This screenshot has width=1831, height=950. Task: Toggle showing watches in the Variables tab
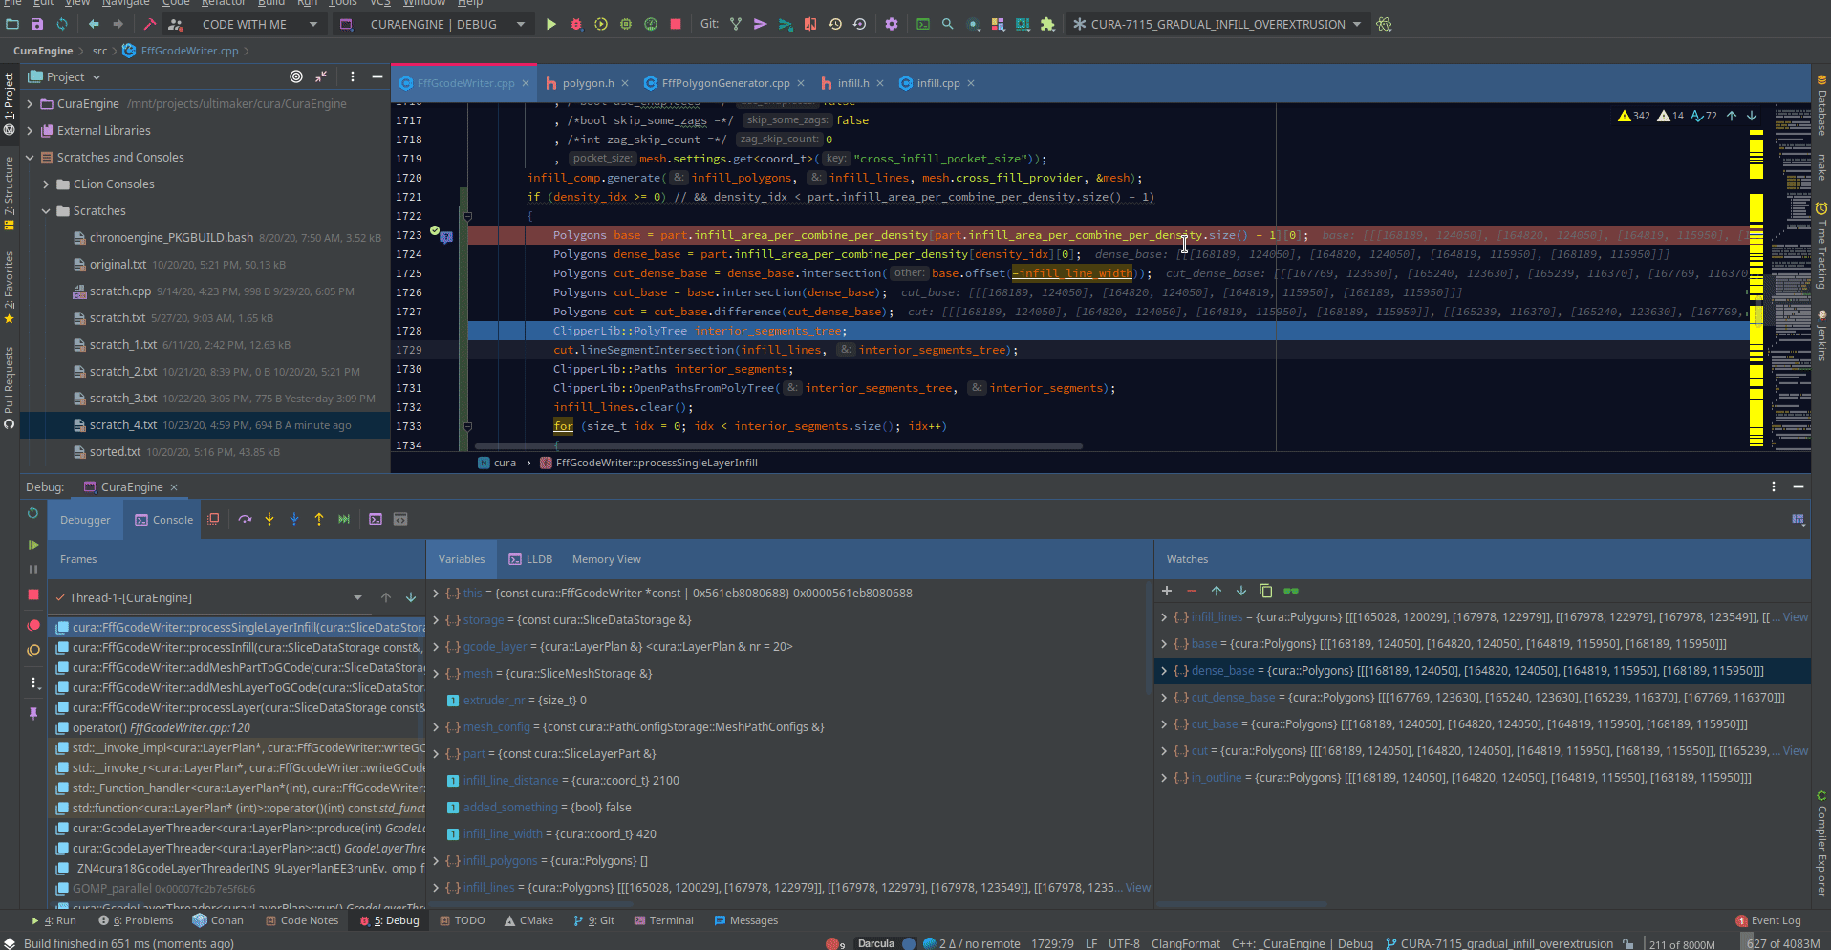(x=1291, y=591)
